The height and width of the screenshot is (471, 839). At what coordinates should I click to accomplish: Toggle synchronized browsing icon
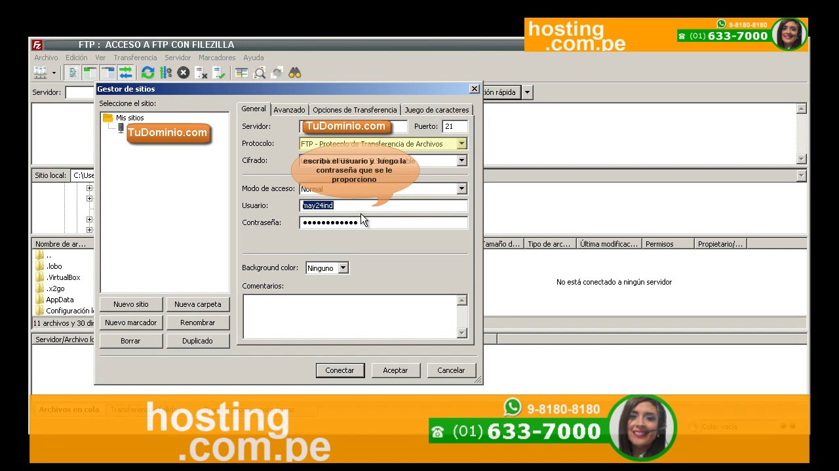(277, 73)
